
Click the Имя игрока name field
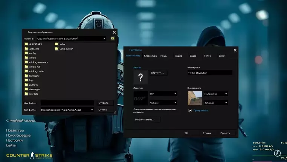click(210, 73)
